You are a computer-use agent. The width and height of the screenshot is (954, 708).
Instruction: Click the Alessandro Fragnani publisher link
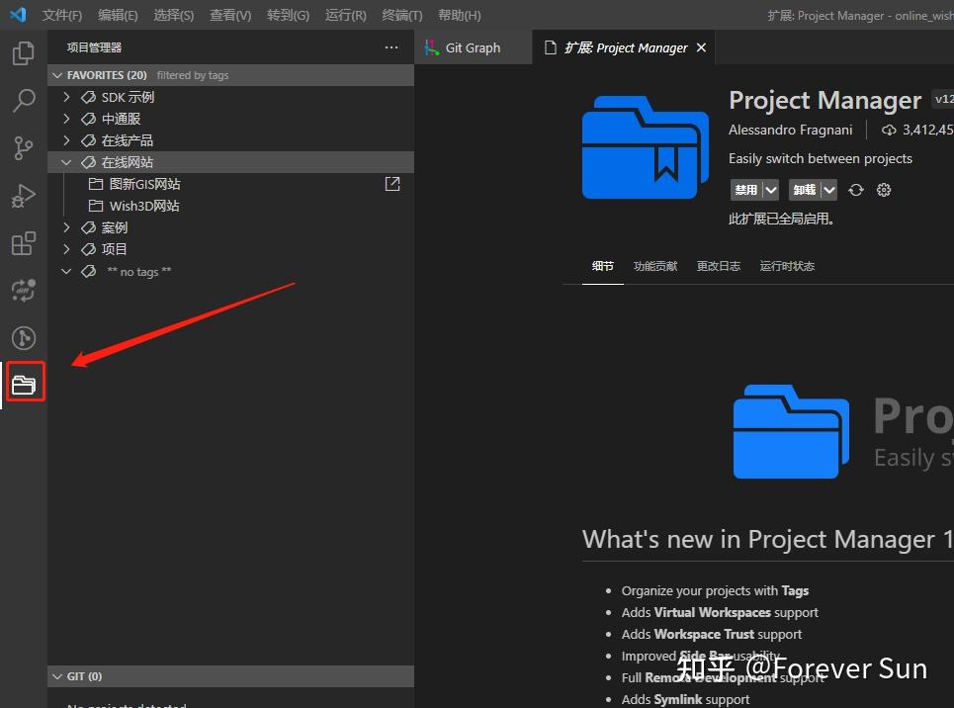790,130
